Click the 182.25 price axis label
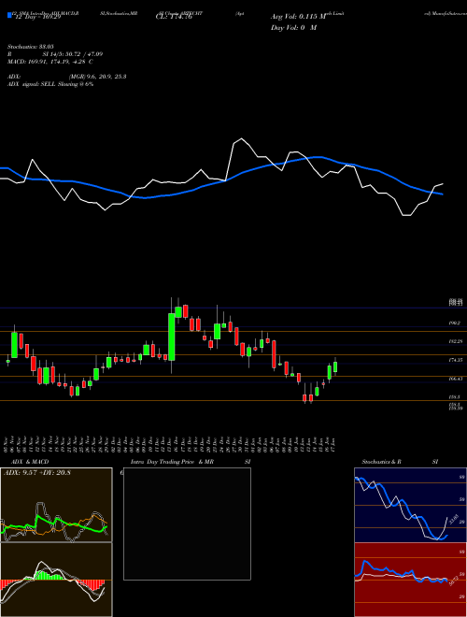Image resolution: width=467 pixels, height=617 pixels. coord(456,341)
